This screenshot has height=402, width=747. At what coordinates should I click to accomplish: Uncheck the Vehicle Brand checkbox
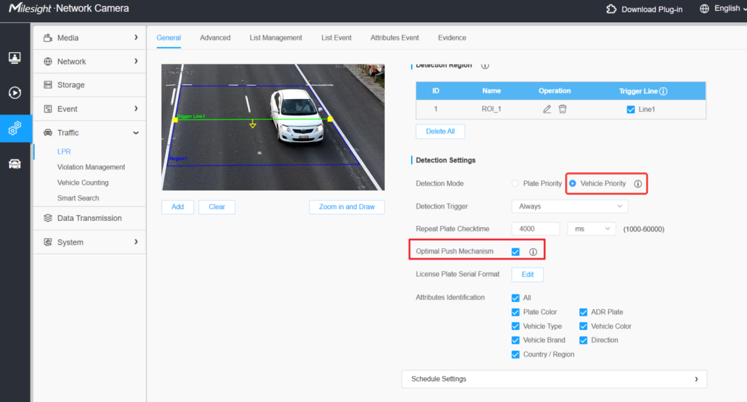click(516, 340)
